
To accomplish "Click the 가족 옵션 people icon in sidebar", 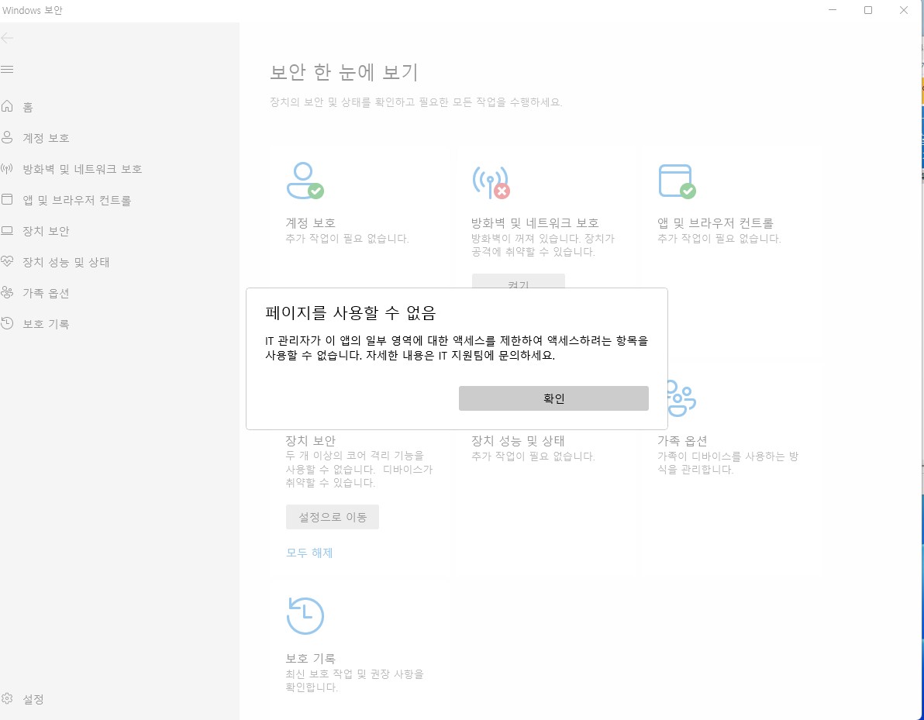I will (7, 292).
